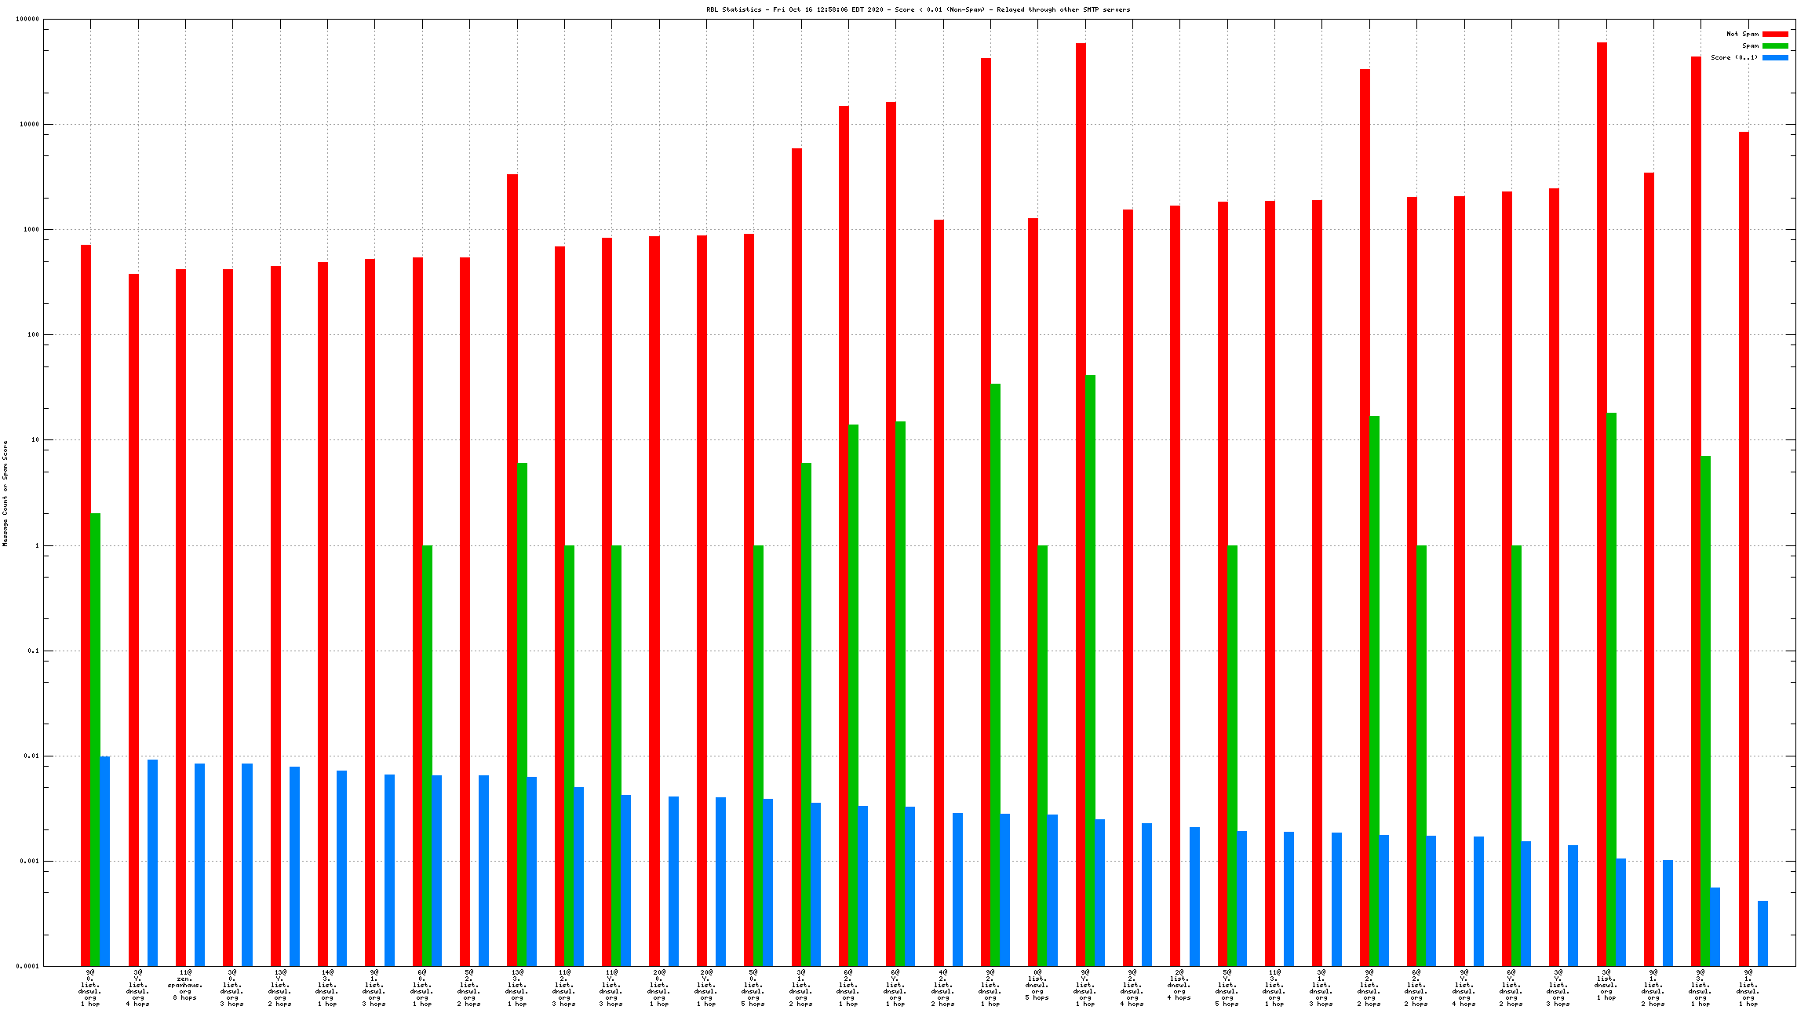Image resolution: width=1808 pixels, height=1017 pixels.
Task: Click the rightmost blue Score bar
Action: 1762,934
